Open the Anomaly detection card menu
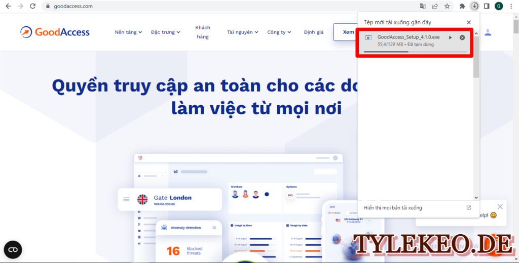519x263 pixels. coord(214,228)
